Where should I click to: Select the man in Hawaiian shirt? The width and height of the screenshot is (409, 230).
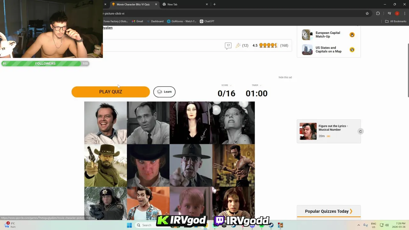[148, 203]
